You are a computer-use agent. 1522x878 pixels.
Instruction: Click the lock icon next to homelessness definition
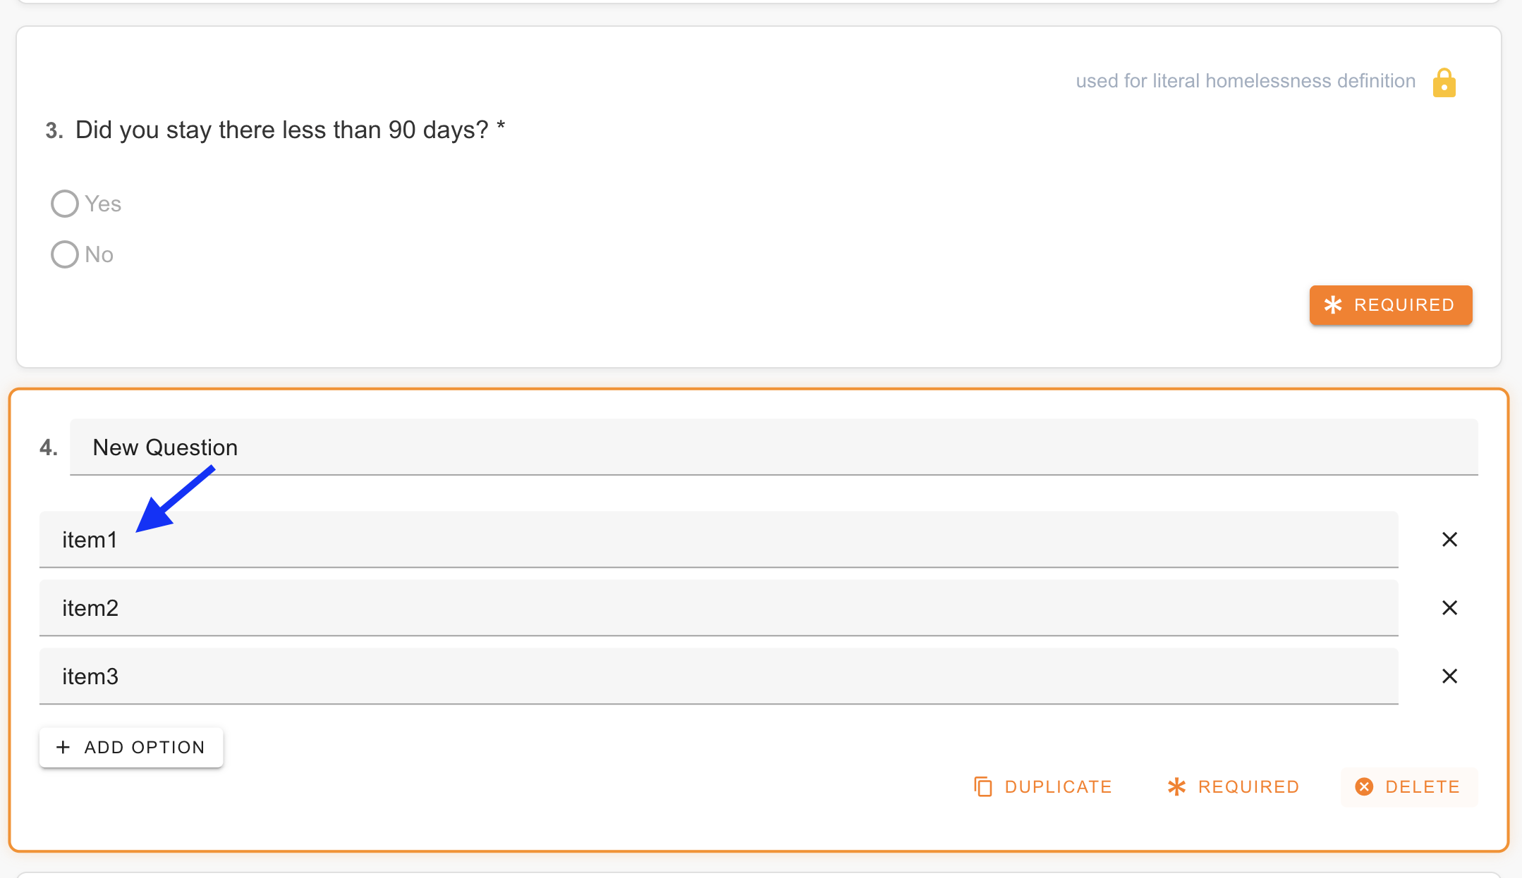point(1443,82)
